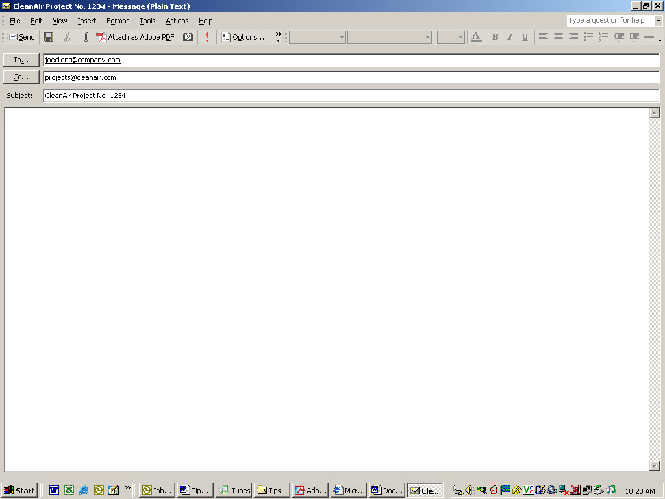The height and width of the screenshot is (499, 665).
Task: Open the Format menu
Action: [x=118, y=21]
